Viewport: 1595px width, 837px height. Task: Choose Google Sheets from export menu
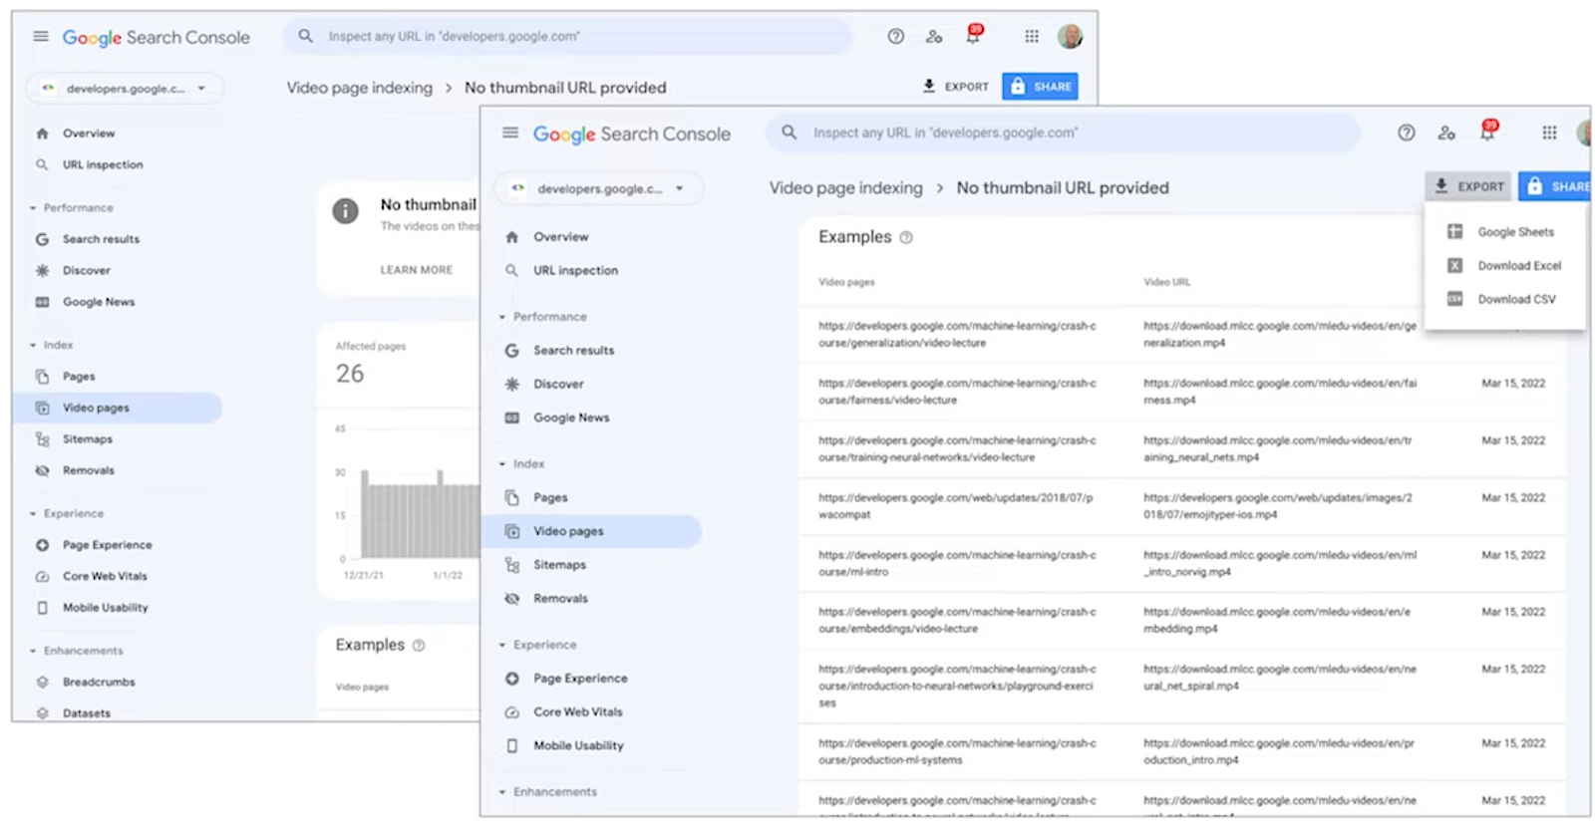click(x=1505, y=232)
